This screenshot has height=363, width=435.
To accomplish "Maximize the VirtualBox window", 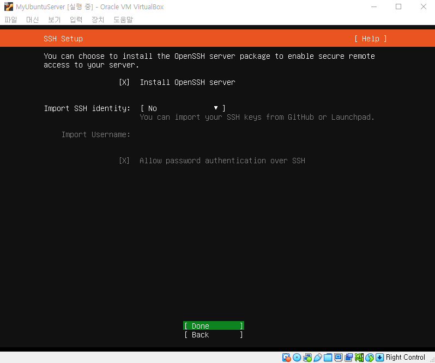I will tap(398, 7).
